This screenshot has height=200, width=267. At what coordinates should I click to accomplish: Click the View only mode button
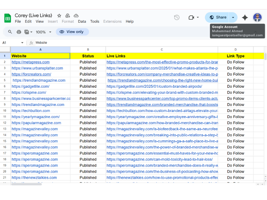click(x=72, y=32)
